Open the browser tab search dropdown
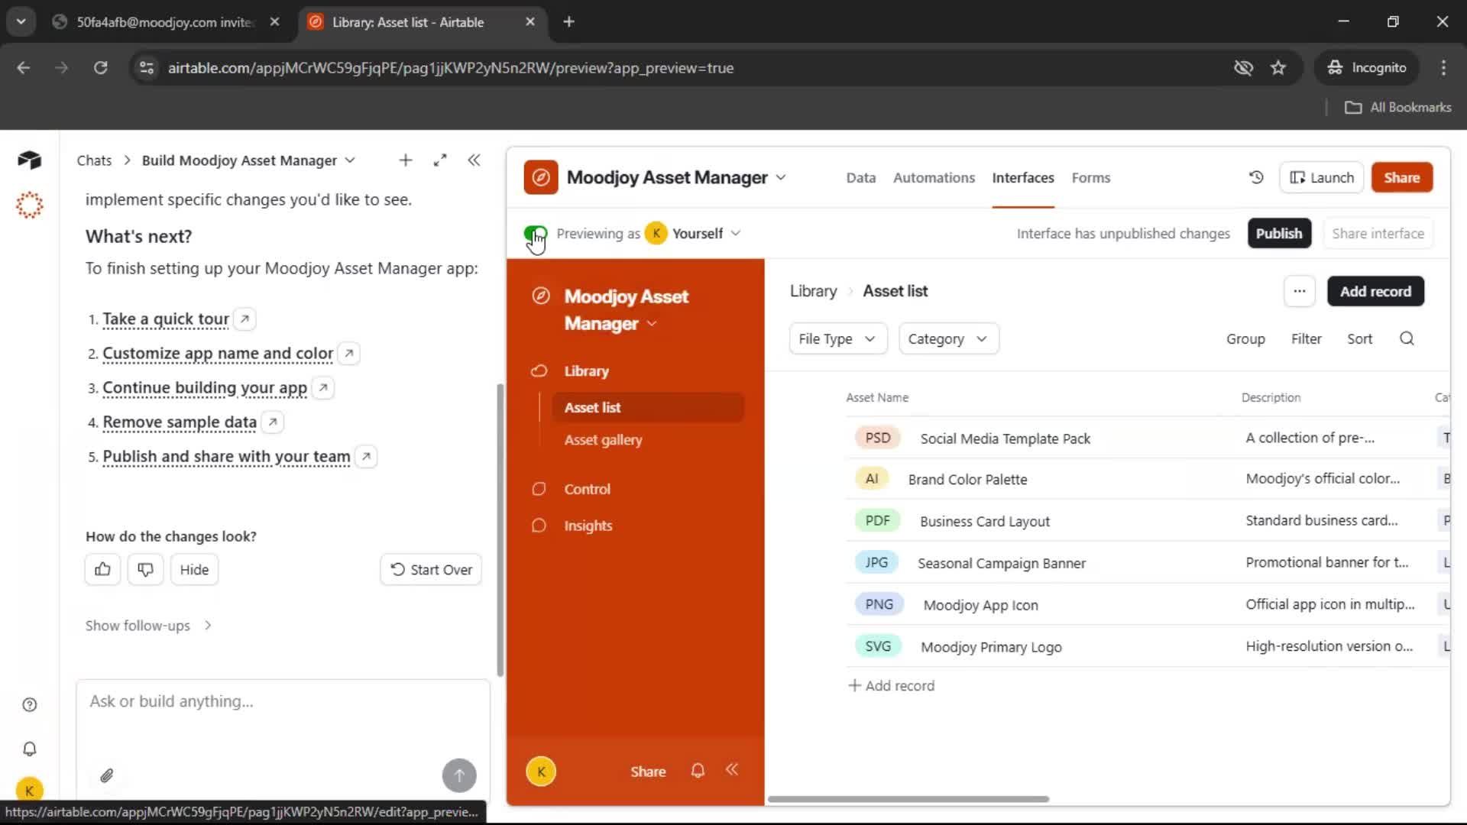Image resolution: width=1467 pixels, height=825 pixels. 21,21
